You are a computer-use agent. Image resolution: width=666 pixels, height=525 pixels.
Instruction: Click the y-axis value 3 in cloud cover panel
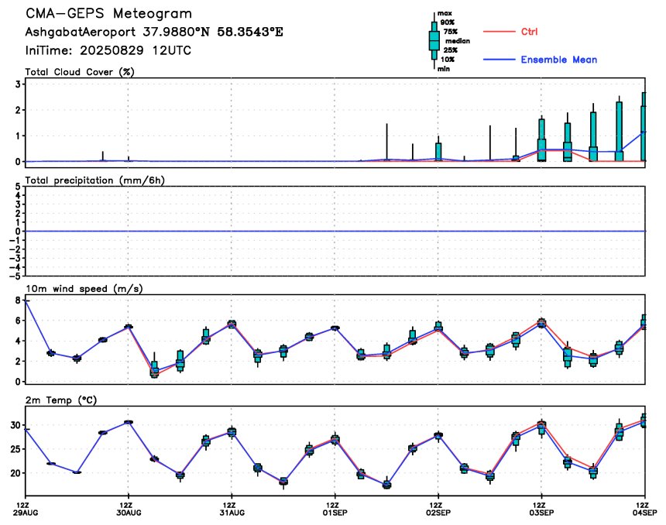(x=18, y=84)
